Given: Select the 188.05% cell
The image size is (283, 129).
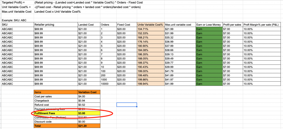Looking at the screenshot, I should [x=151, y=58].
